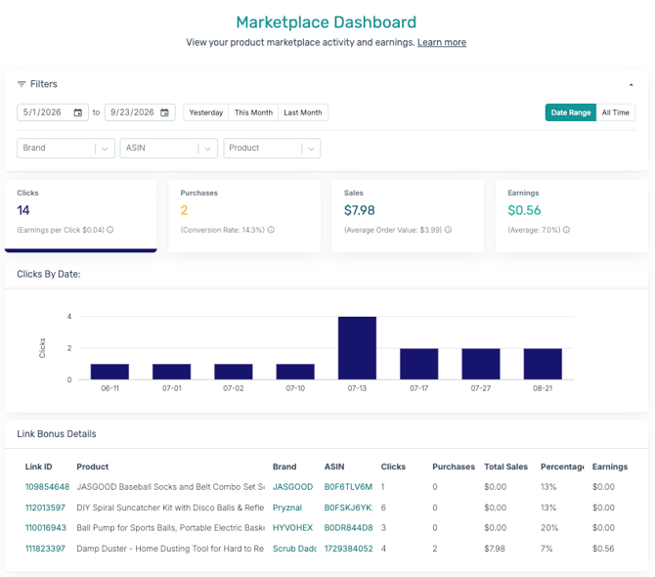655x577 pixels.
Task: Click the chart bar for 07-13
Action: 357,348
